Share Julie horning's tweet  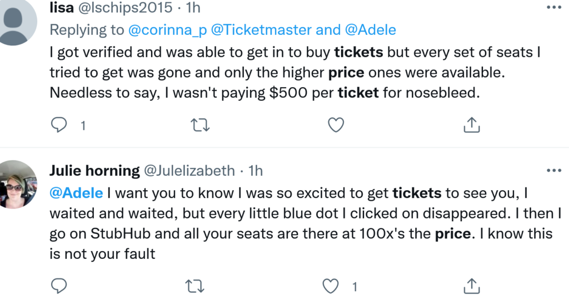471,286
